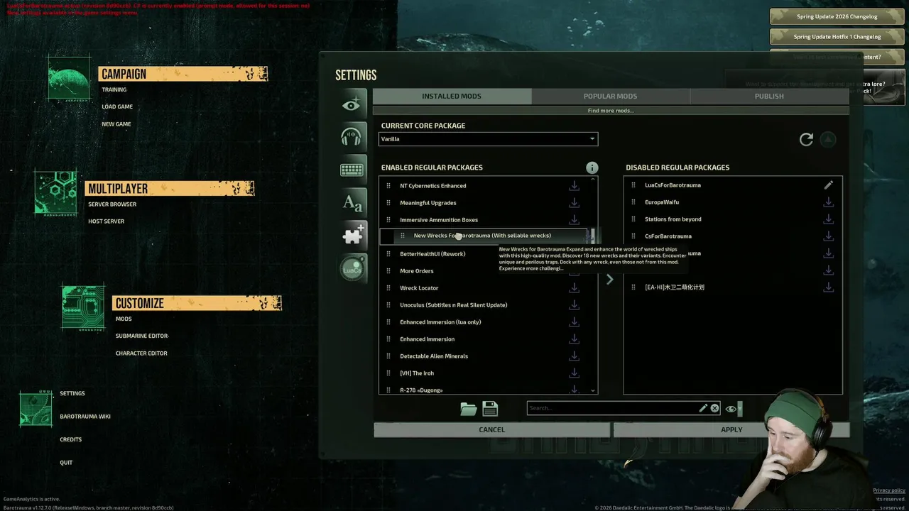Click Credits in the main menu
This screenshot has height=511, width=909.
tap(71, 440)
